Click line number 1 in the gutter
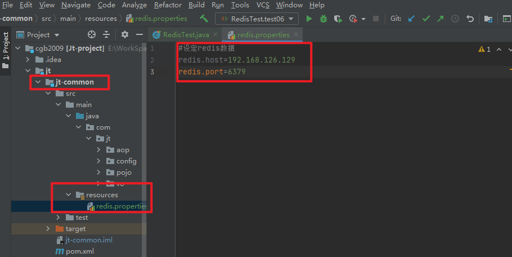Image resolution: width=512 pixels, height=257 pixels. pyautogui.click(x=152, y=48)
